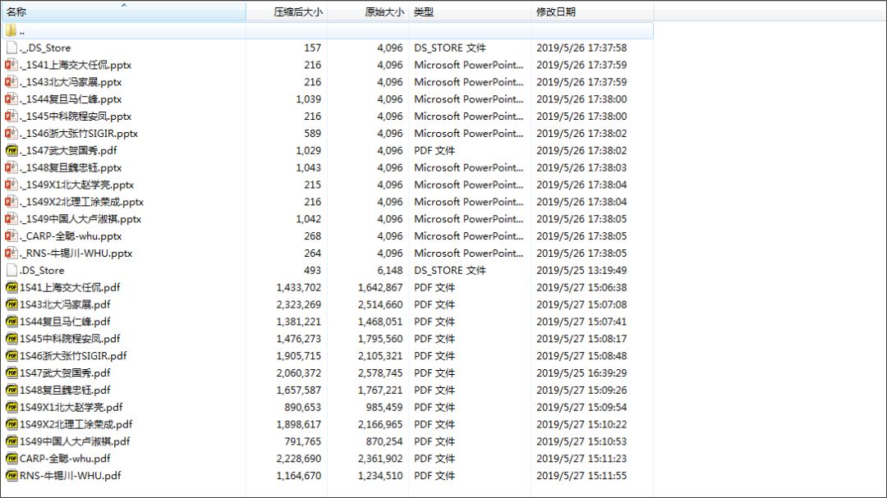Image resolution: width=887 pixels, height=498 pixels.
Task: Select file name ._1S46浙大张竹SIGIR.pptx
Action: click(x=79, y=134)
